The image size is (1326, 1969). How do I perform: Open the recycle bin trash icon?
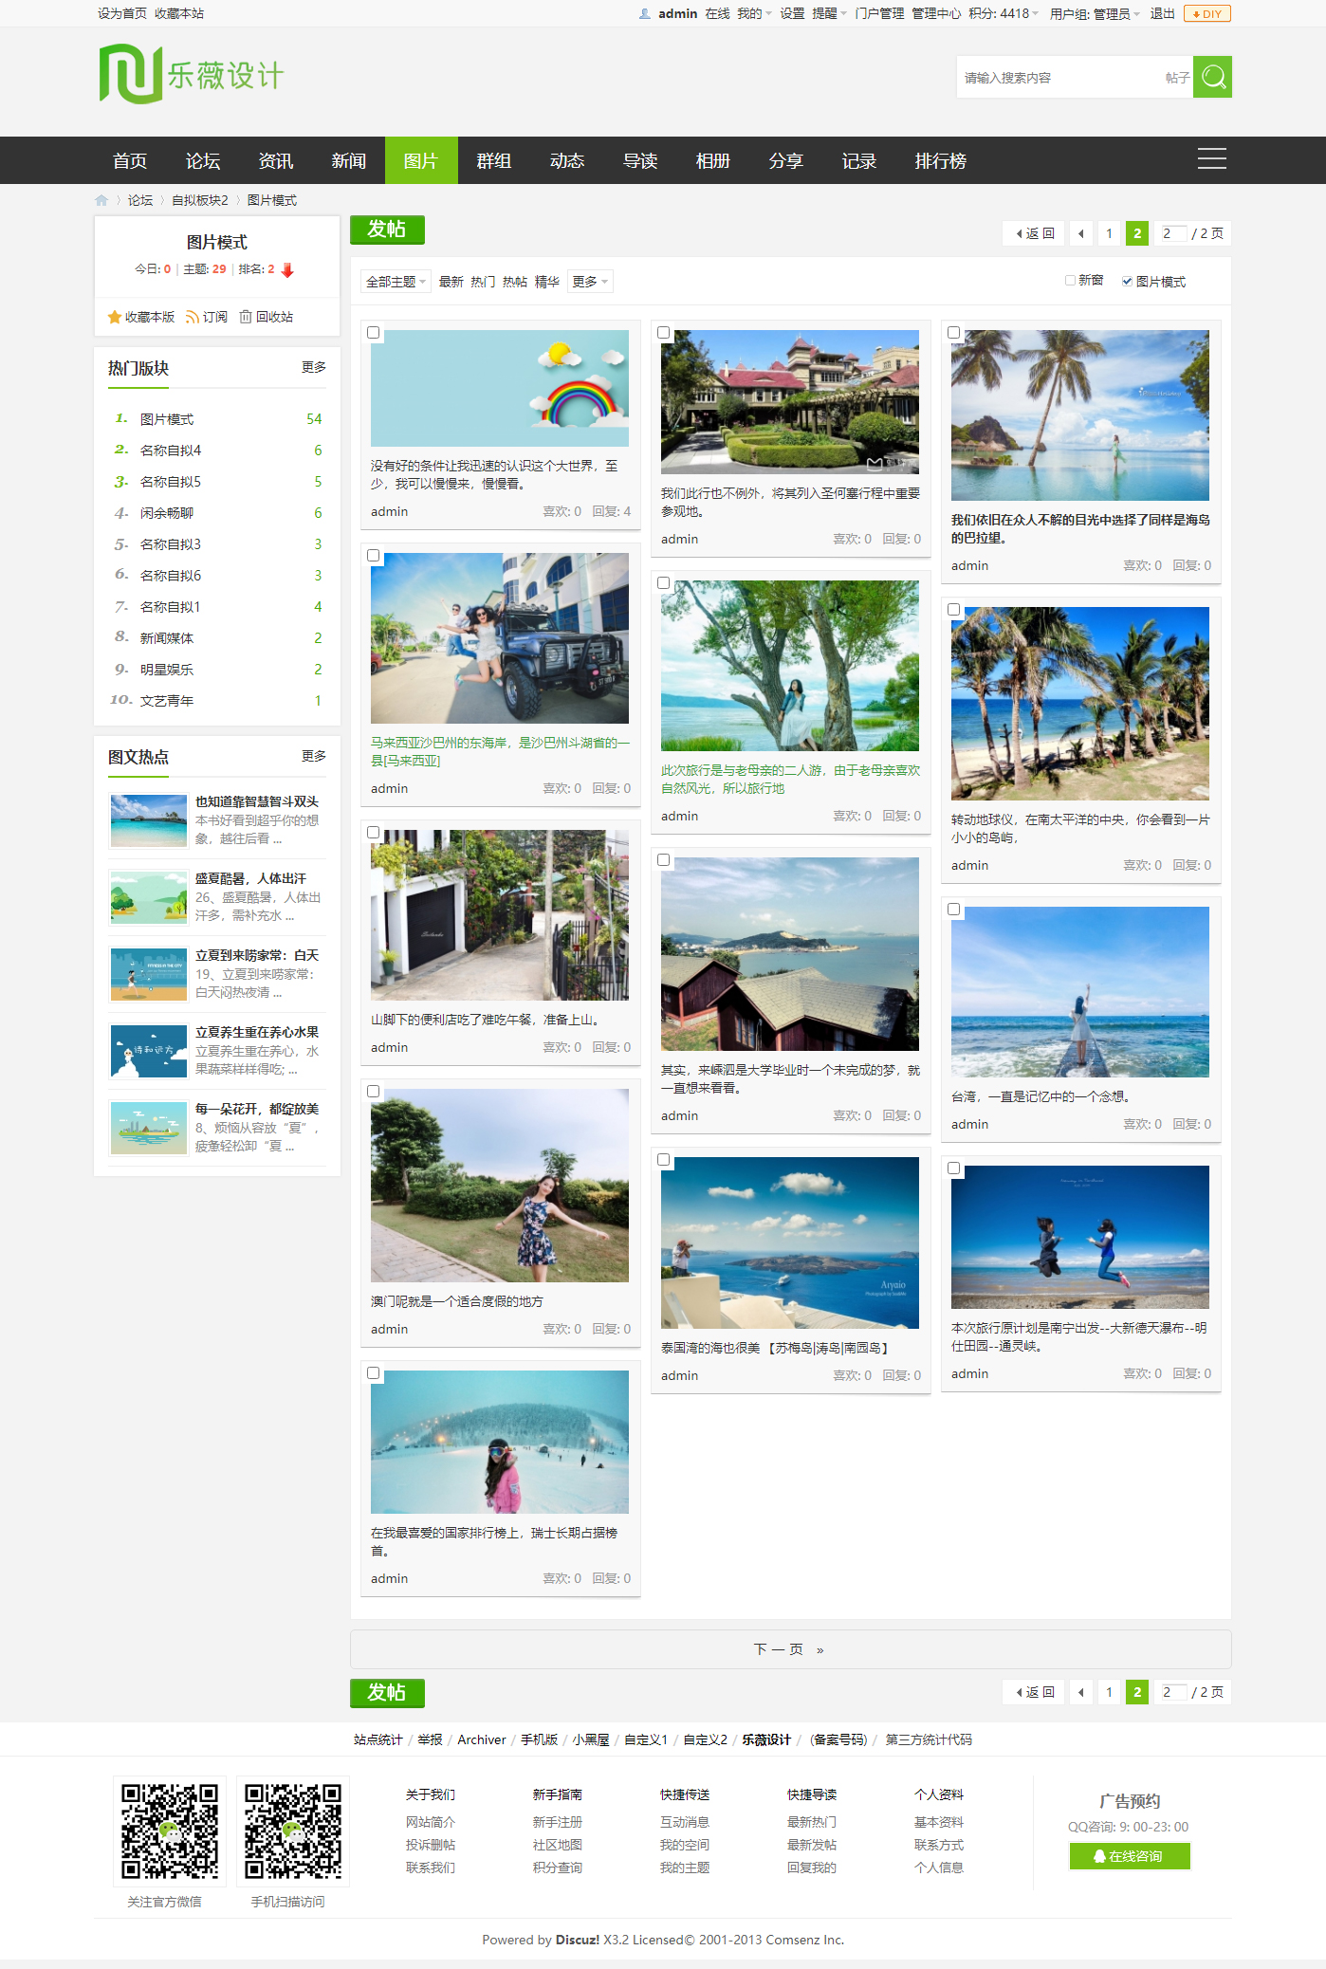pos(246,317)
